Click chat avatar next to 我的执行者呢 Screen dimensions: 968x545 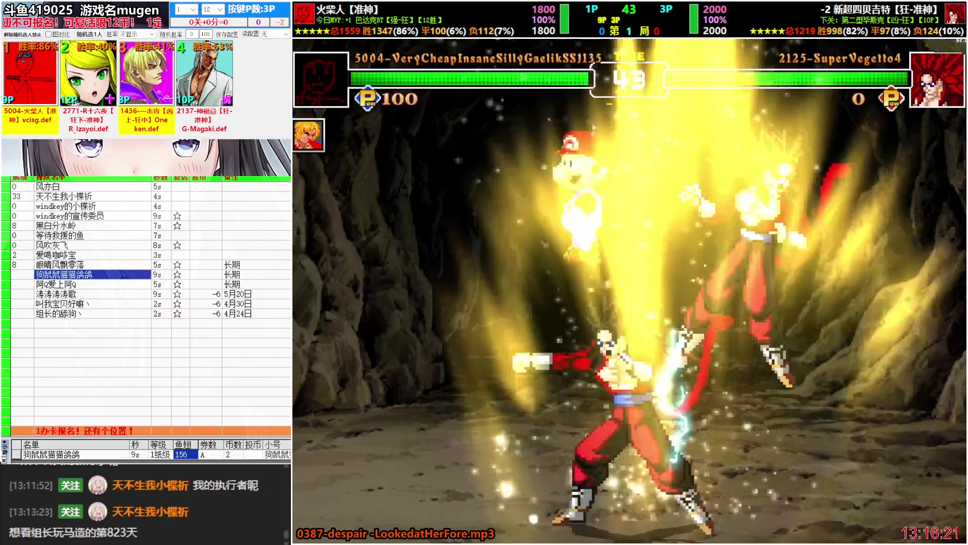click(98, 485)
